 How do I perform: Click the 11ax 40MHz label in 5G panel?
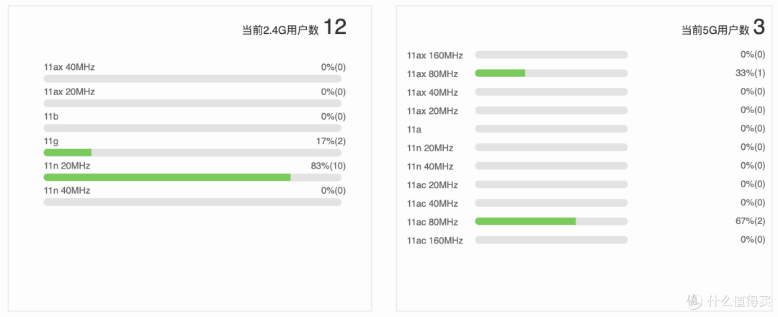[x=432, y=92]
